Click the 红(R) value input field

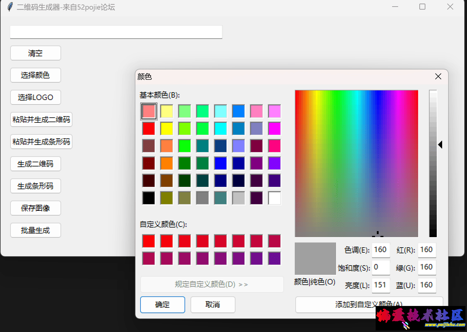(x=427, y=250)
